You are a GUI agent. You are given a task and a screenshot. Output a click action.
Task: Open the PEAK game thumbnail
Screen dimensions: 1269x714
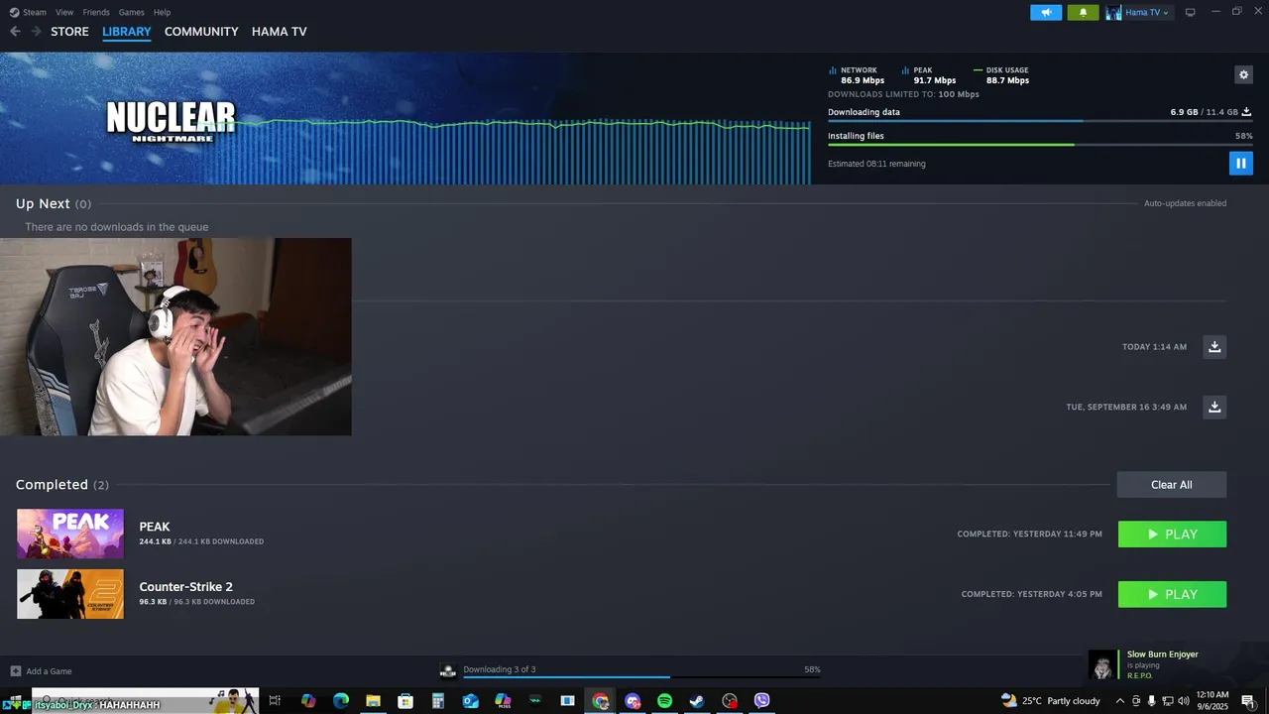coord(70,535)
